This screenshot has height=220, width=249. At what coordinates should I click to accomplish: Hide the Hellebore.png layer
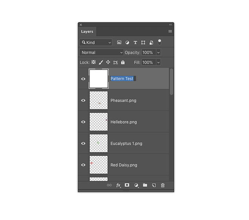click(83, 122)
